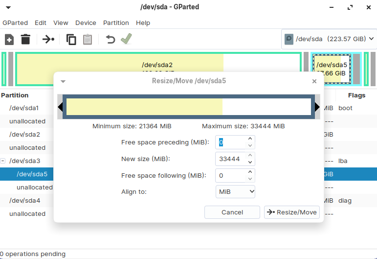377x259 pixels.
Task: Open the Device menu
Action: click(86, 23)
